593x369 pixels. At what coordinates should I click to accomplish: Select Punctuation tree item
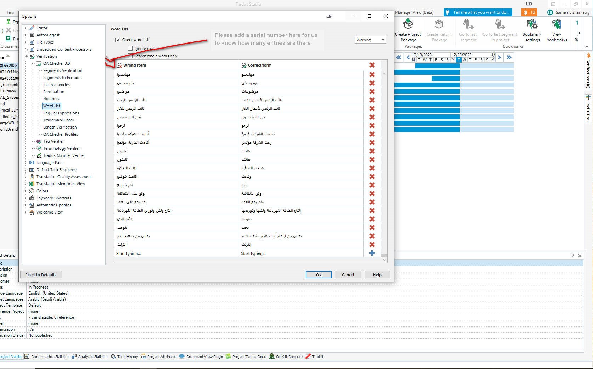point(53,92)
